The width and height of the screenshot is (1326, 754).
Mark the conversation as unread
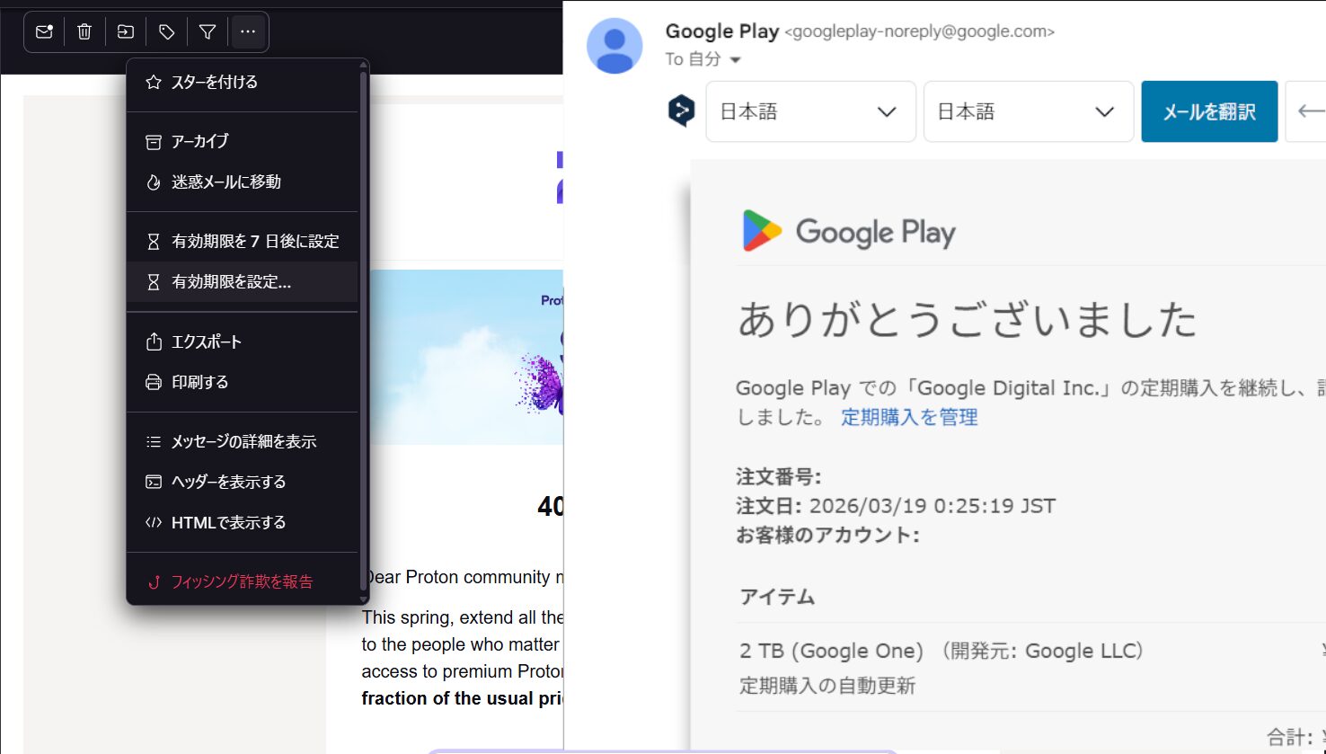tap(43, 31)
